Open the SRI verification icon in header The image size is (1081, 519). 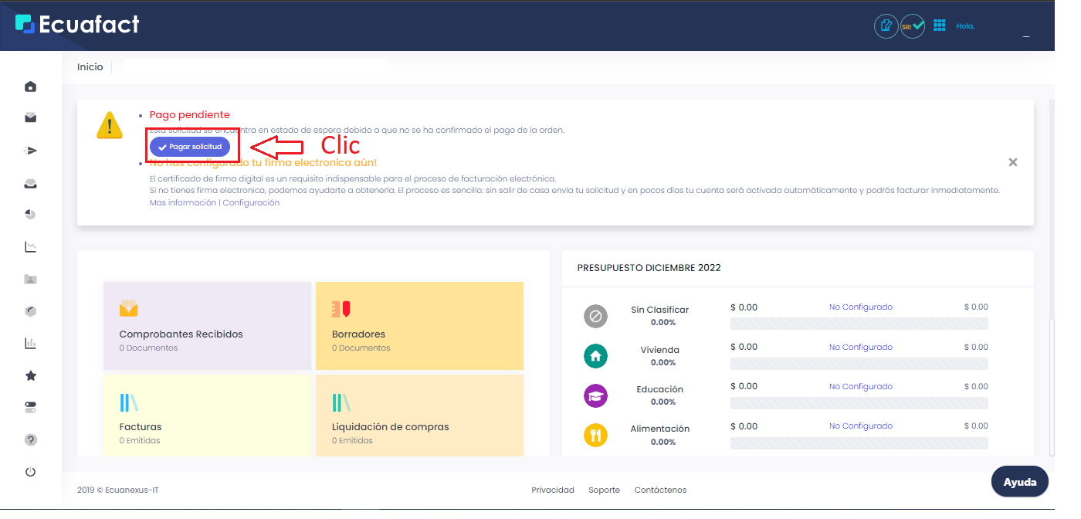coord(913,25)
